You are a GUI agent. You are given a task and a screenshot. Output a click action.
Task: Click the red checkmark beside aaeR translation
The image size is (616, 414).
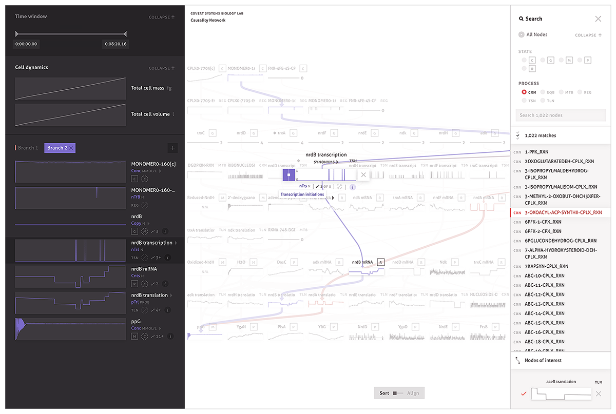(x=524, y=393)
